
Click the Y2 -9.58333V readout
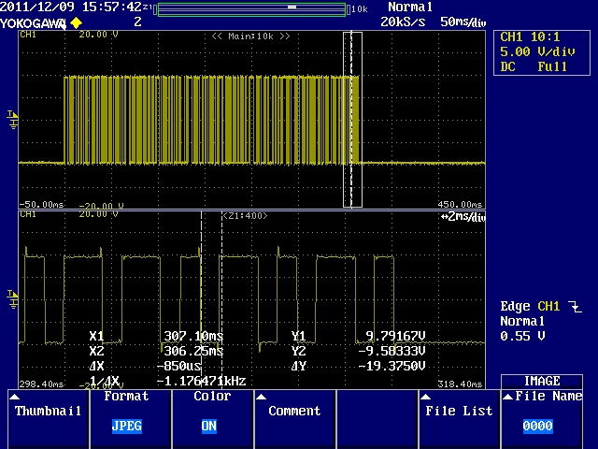pos(358,351)
